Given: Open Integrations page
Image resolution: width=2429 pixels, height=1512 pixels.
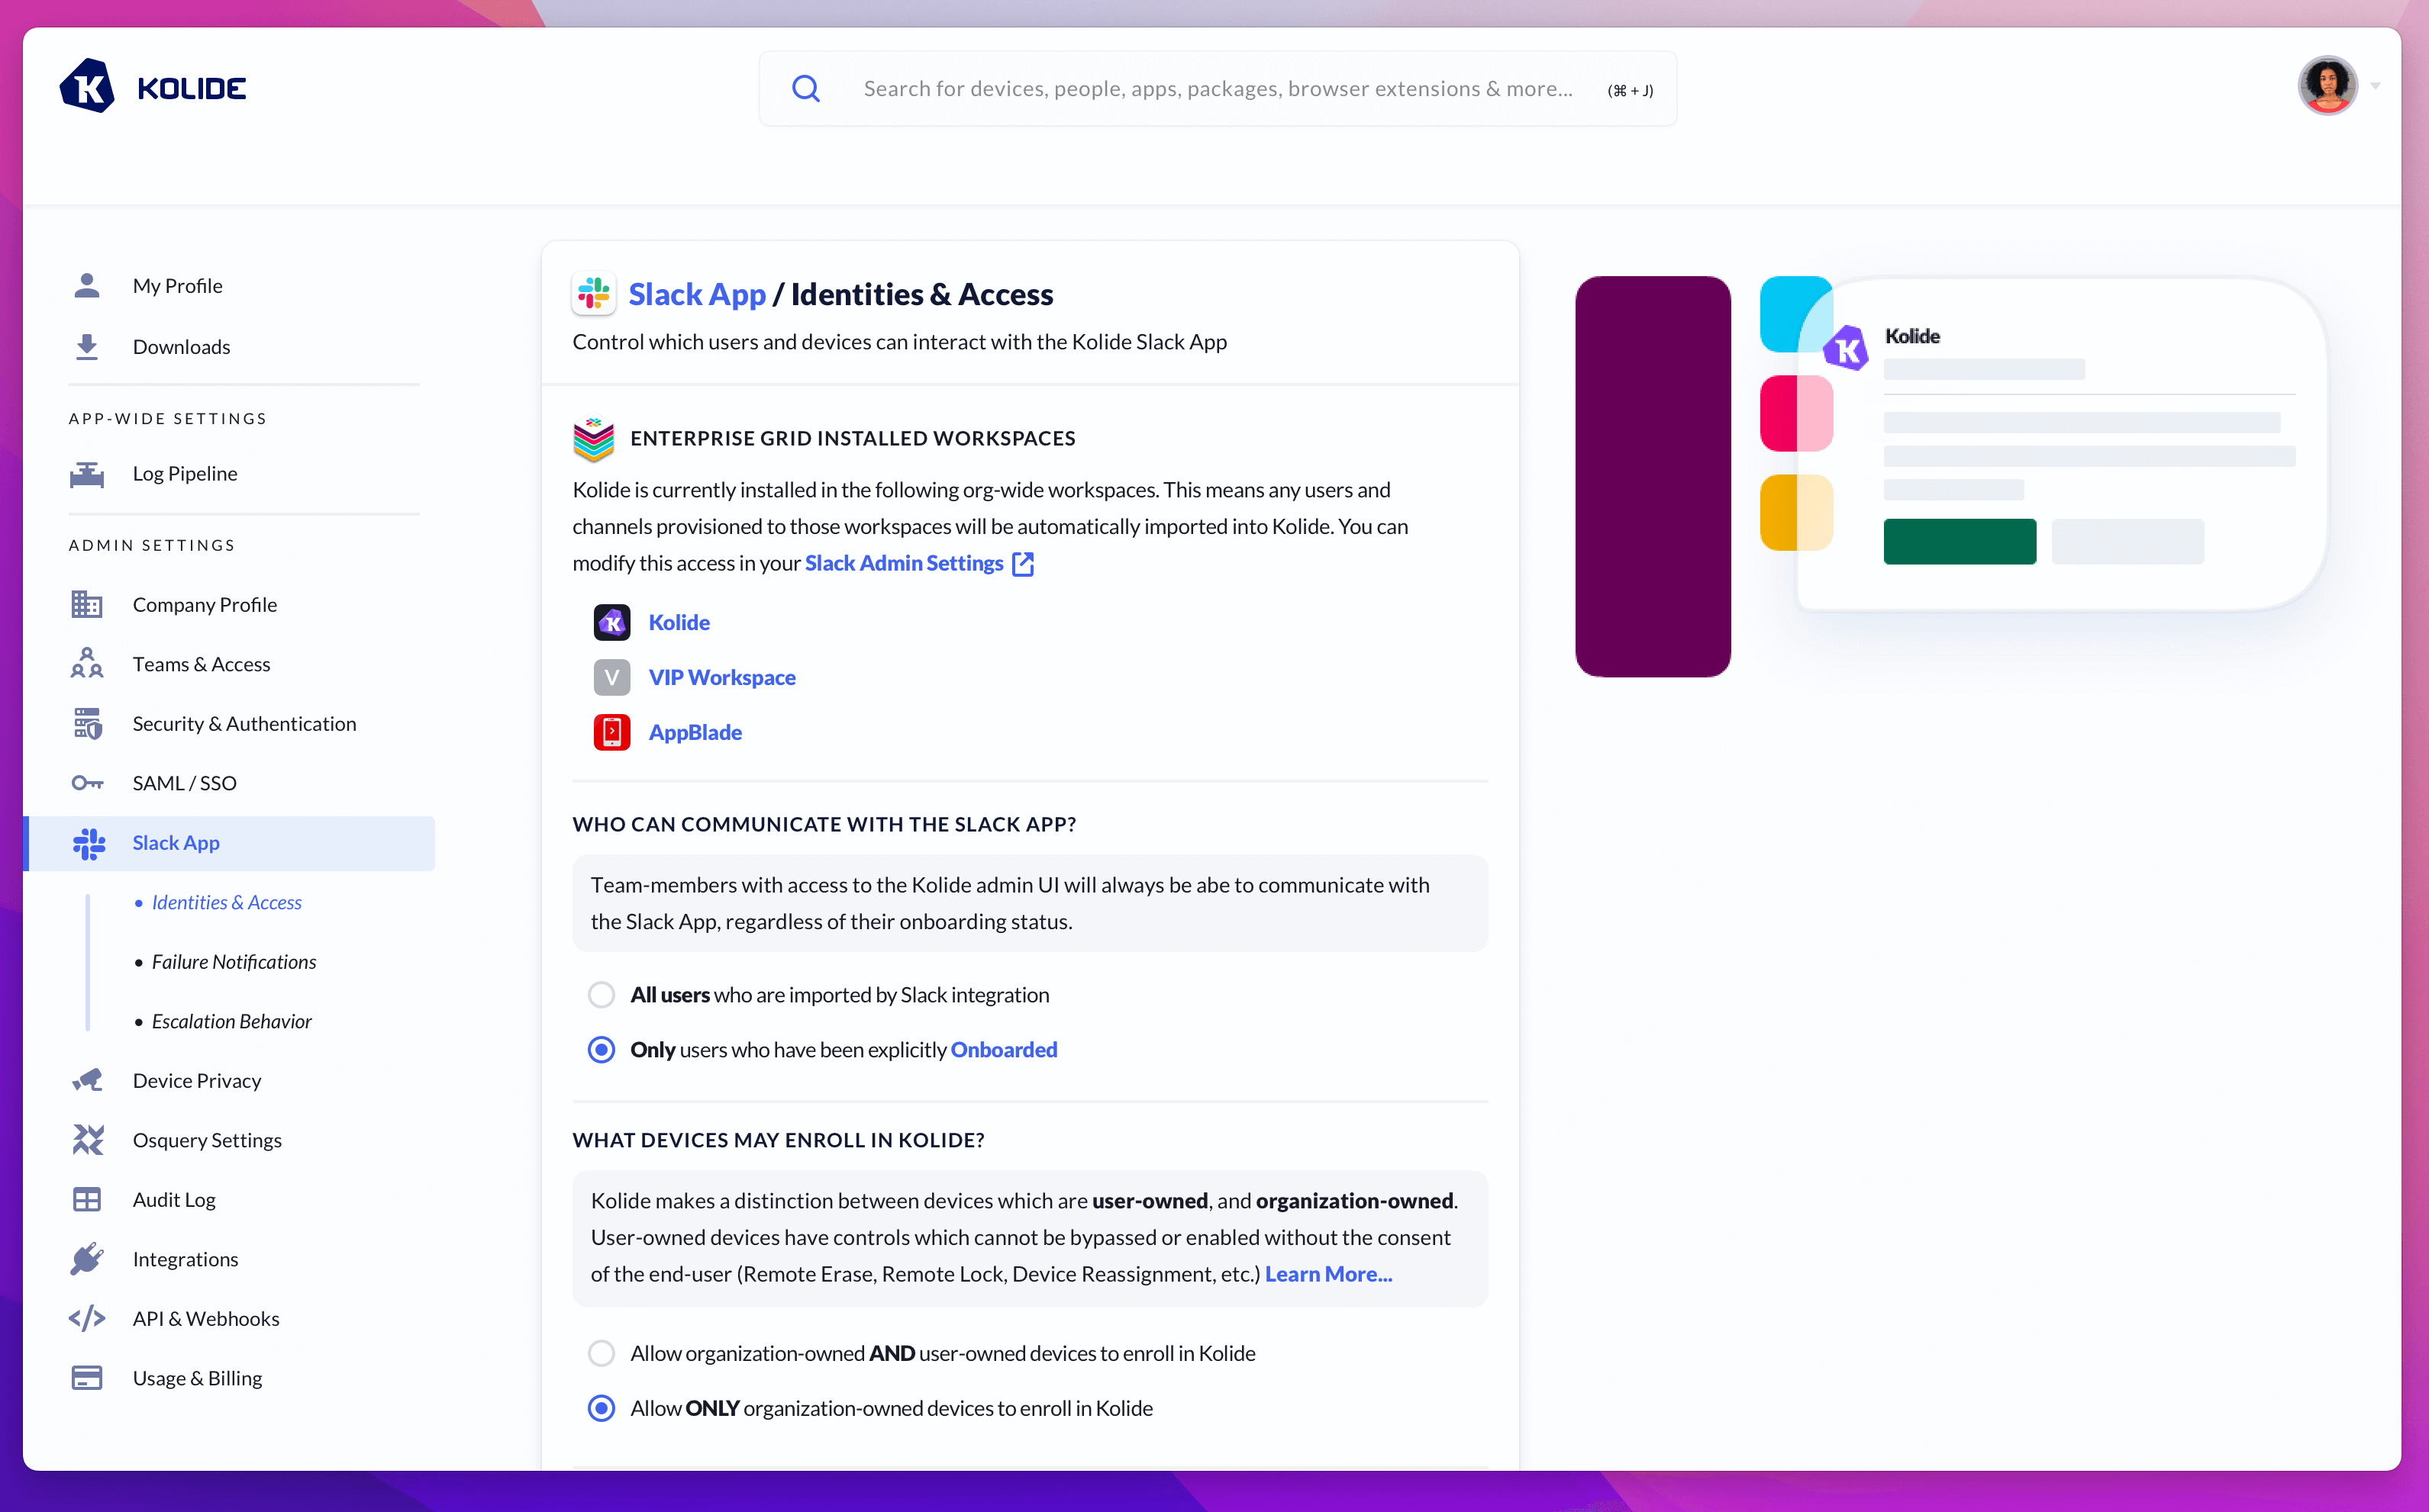Looking at the screenshot, I should click(185, 1259).
